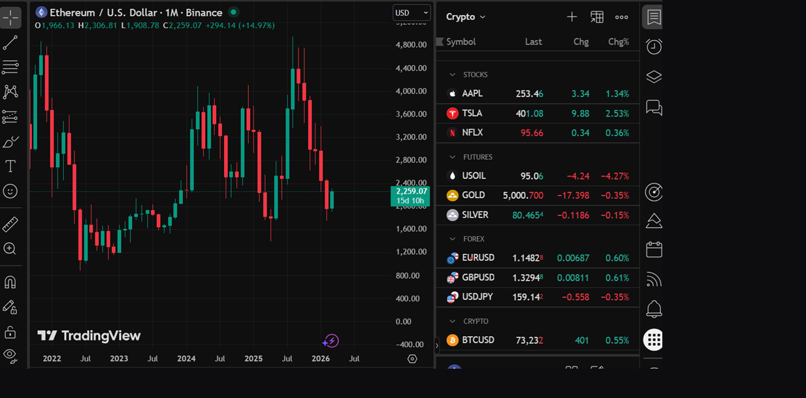Open the economic calendar panel
This screenshot has width=806, height=398.
[653, 249]
